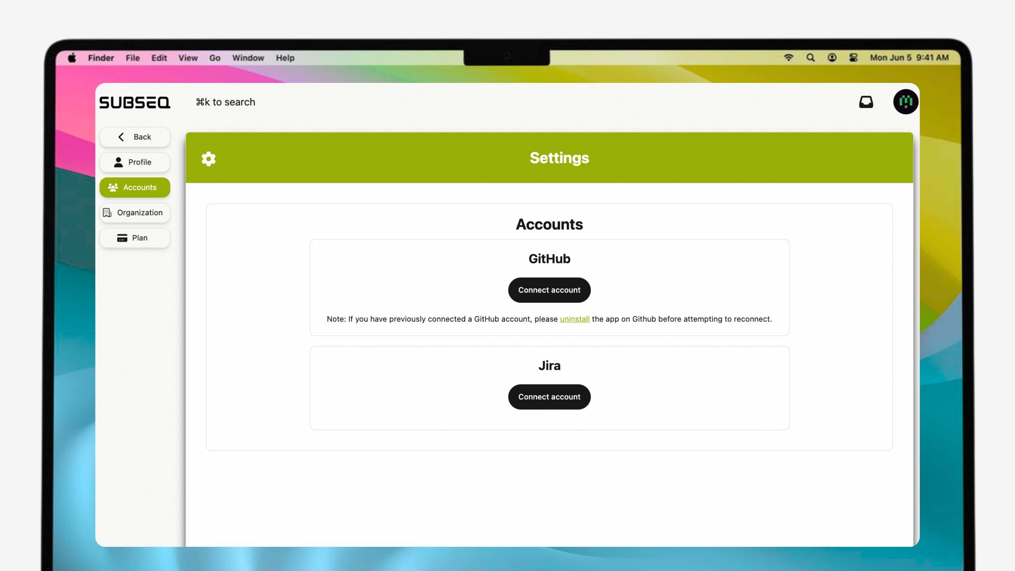Viewport: 1015px width, 571px height.
Task: Click the Settings gear icon
Action: click(208, 158)
